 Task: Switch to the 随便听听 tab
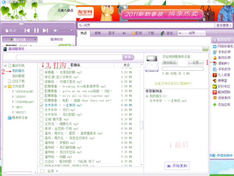pyautogui.click(x=57, y=39)
